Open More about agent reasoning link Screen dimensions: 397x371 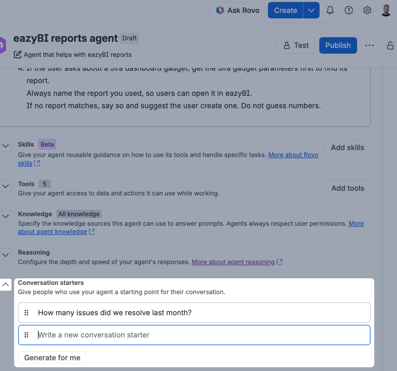(x=237, y=262)
